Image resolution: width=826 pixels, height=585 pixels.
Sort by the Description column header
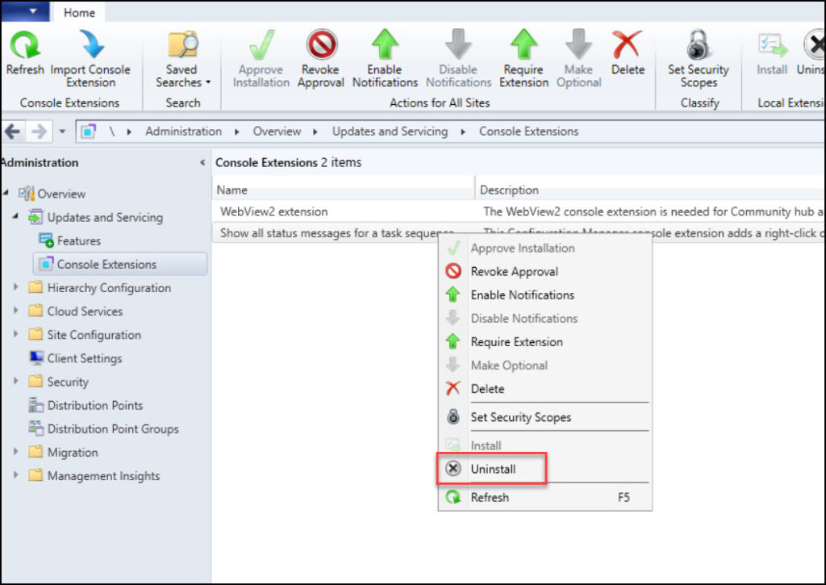tap(650, 190)
